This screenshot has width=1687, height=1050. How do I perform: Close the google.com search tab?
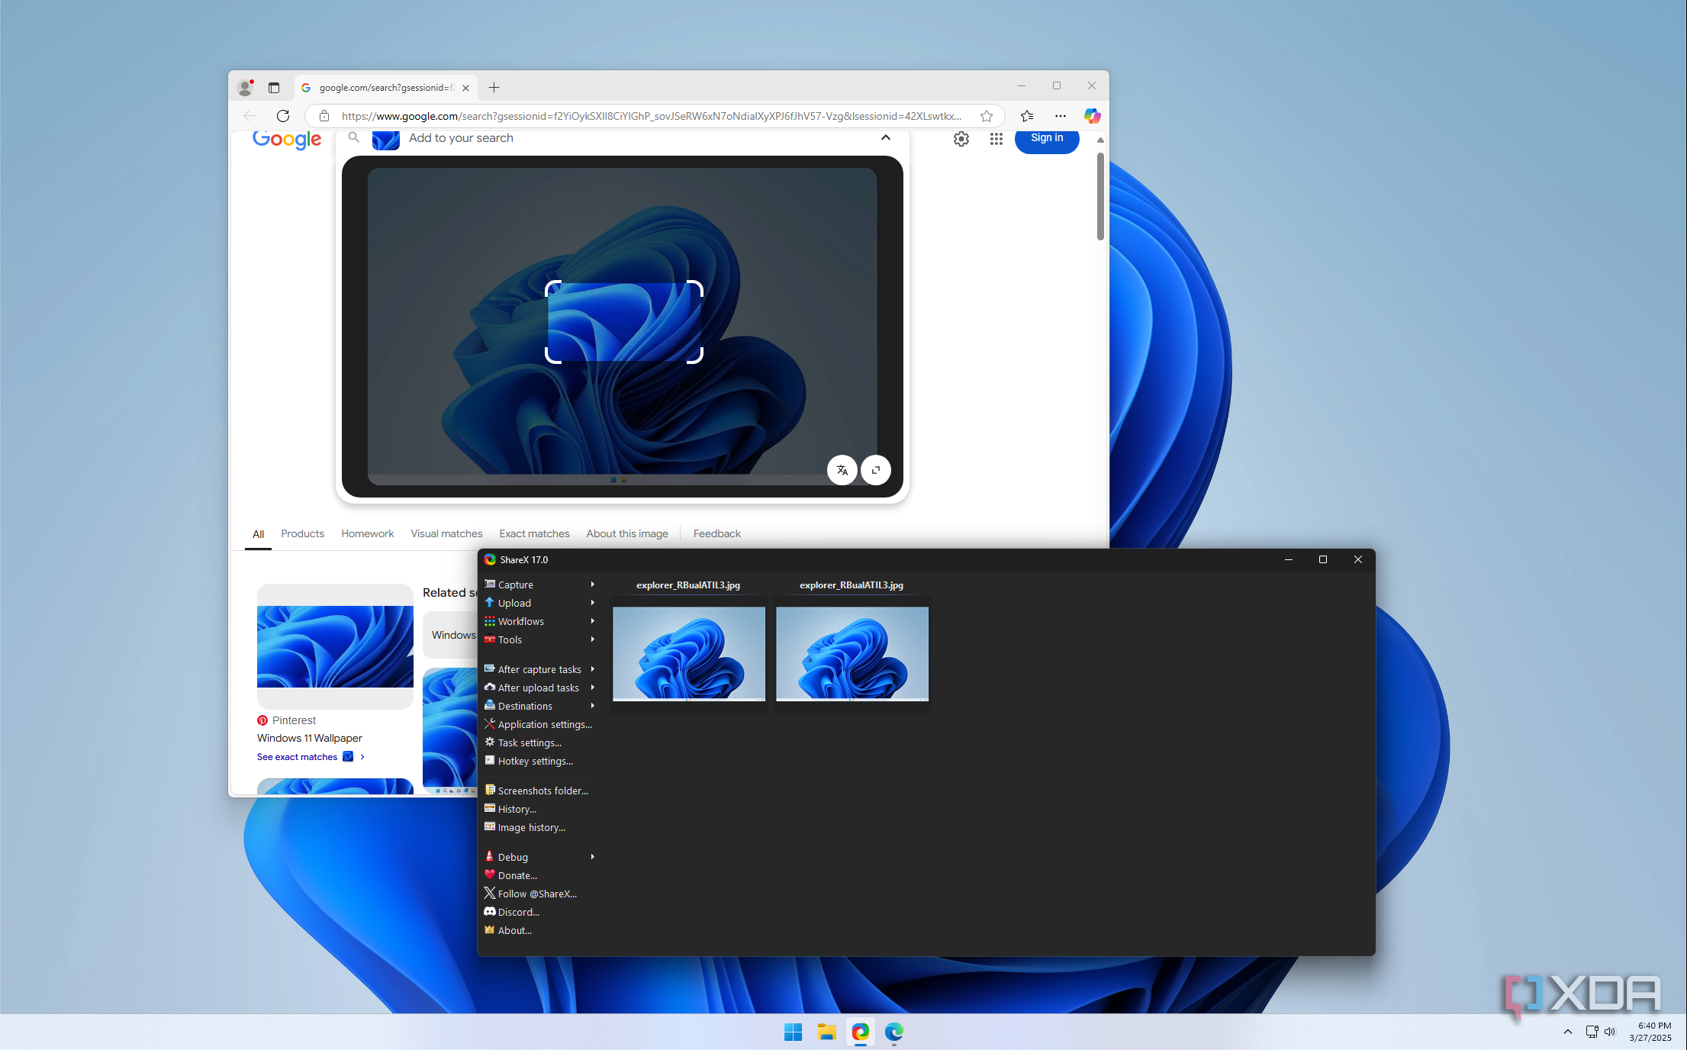[x=465, y=88]
